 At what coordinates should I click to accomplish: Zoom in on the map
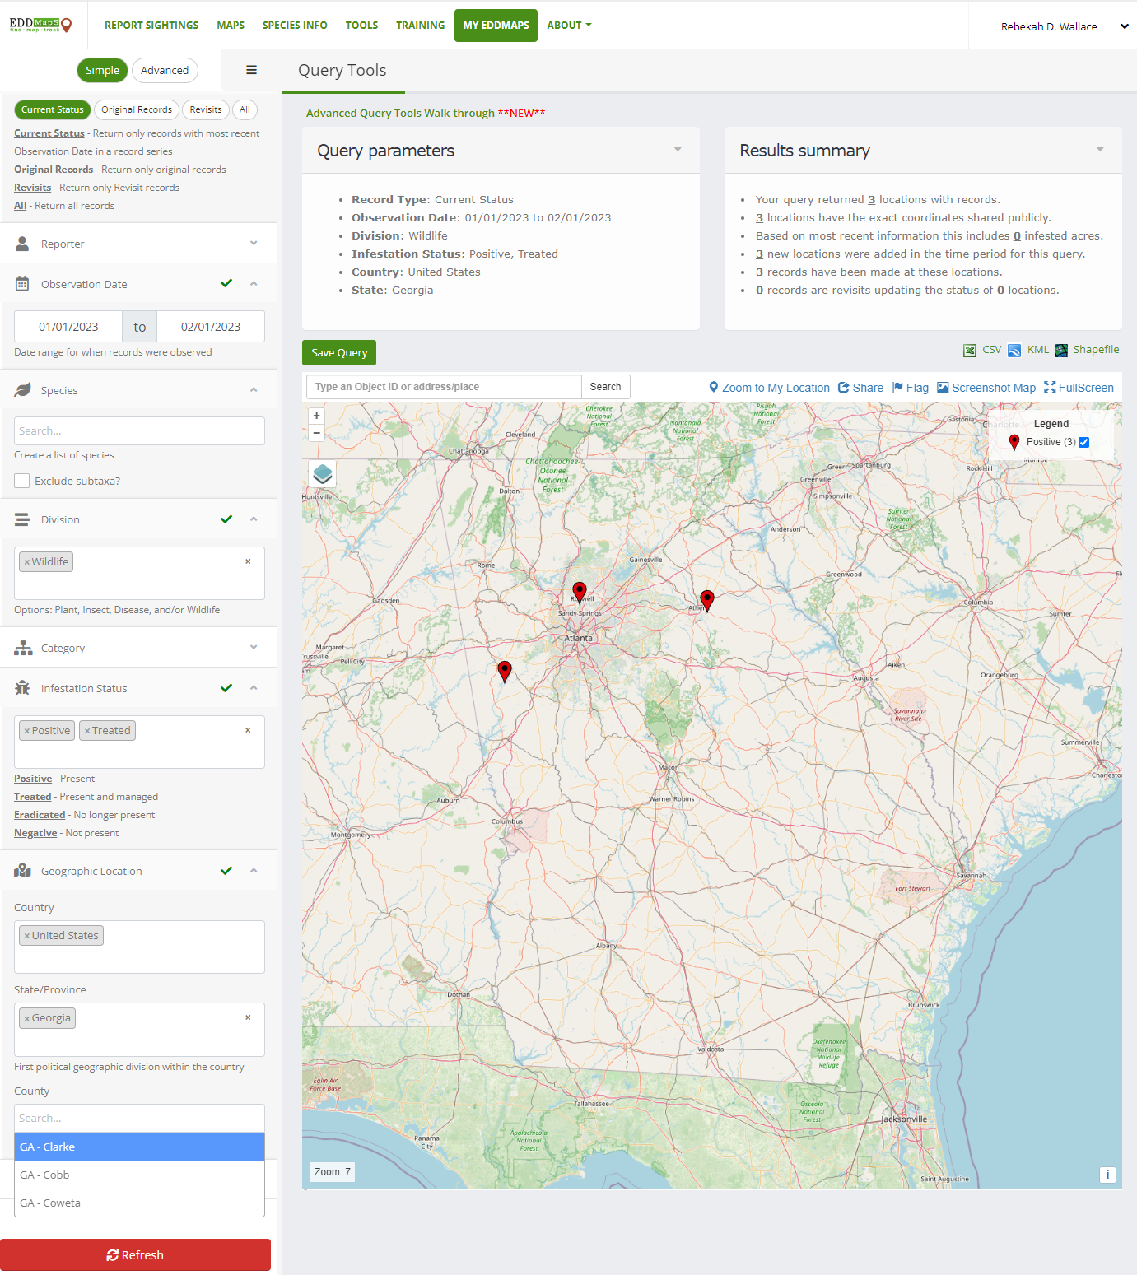coord(316,416)
